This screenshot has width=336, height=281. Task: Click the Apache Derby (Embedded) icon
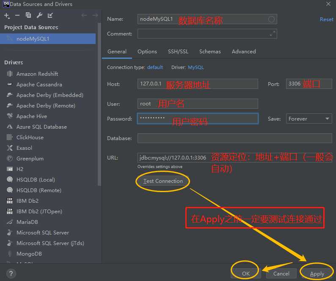click(10, 95)
